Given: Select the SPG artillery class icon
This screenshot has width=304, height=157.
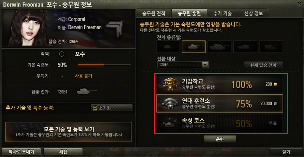Looking at the screenshot, I should point(271,47).
